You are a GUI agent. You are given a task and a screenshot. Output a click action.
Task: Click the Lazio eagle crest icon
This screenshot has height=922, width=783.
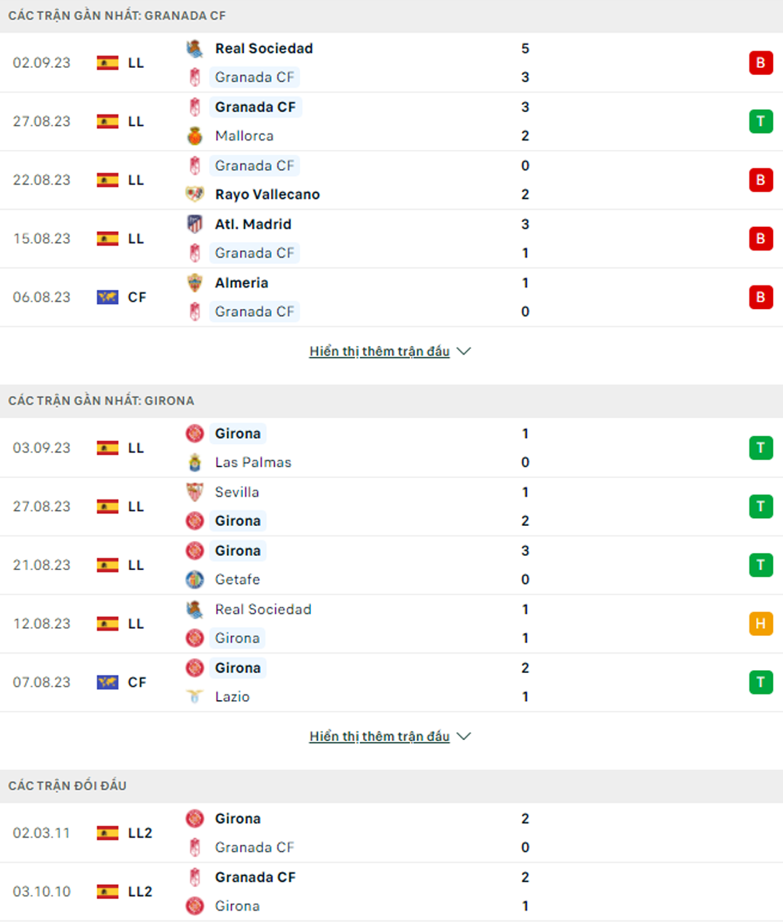(195, 696)
